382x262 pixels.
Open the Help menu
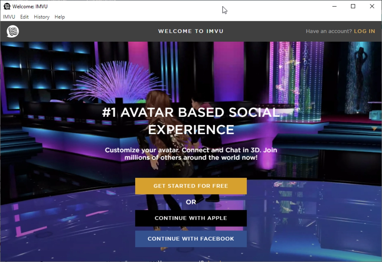[60, 17]
